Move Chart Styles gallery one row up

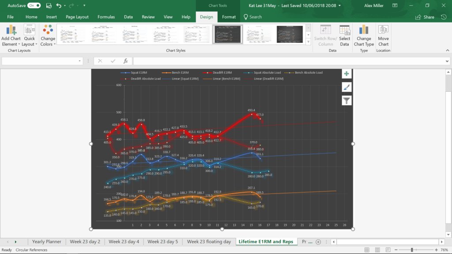308,28
